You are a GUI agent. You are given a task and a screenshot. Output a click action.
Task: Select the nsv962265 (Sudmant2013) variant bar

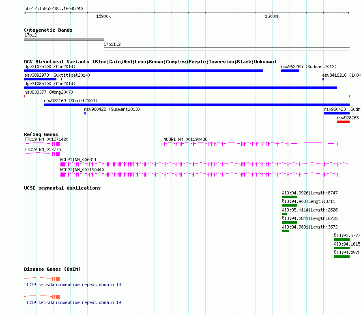pyautogui.click(x=290, y=71)
